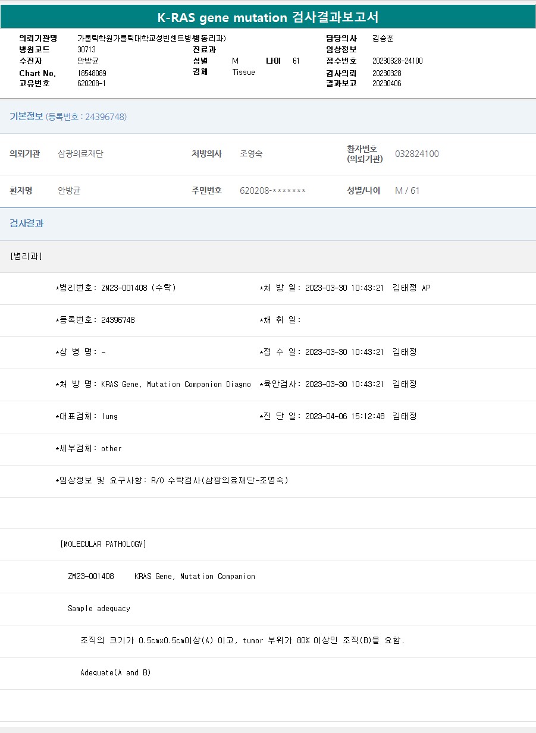Click the Adequate(A and B) result line
The image size is (536, 733).
coord(115,672)
